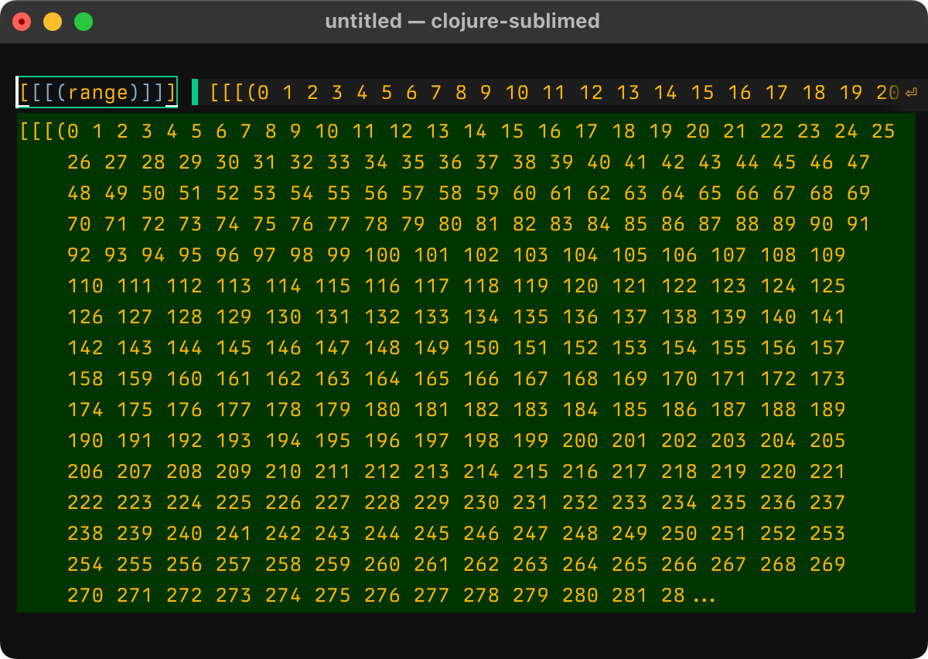Viewport: 928px width, 659px height.
Task: Click number 253 at the row end
Action: 827,534
